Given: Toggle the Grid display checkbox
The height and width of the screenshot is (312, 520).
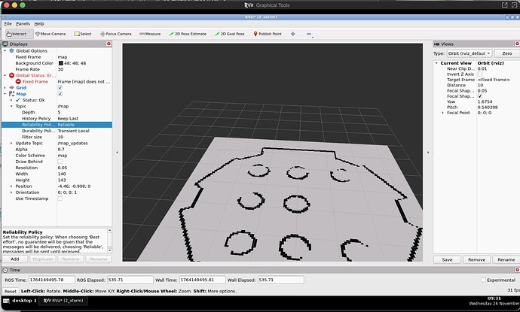Looking at the screenshot, I should coord(60,87).
